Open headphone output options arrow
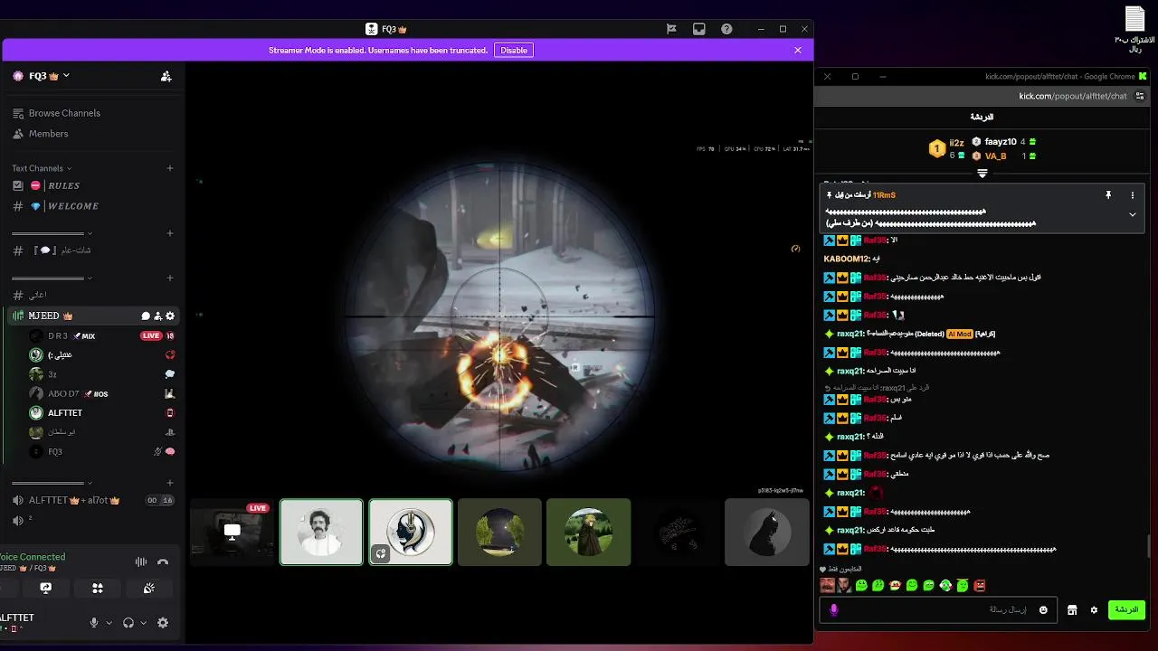This screenshot has height=651, width=1158. pyautogui.click(x=143, y=623)
